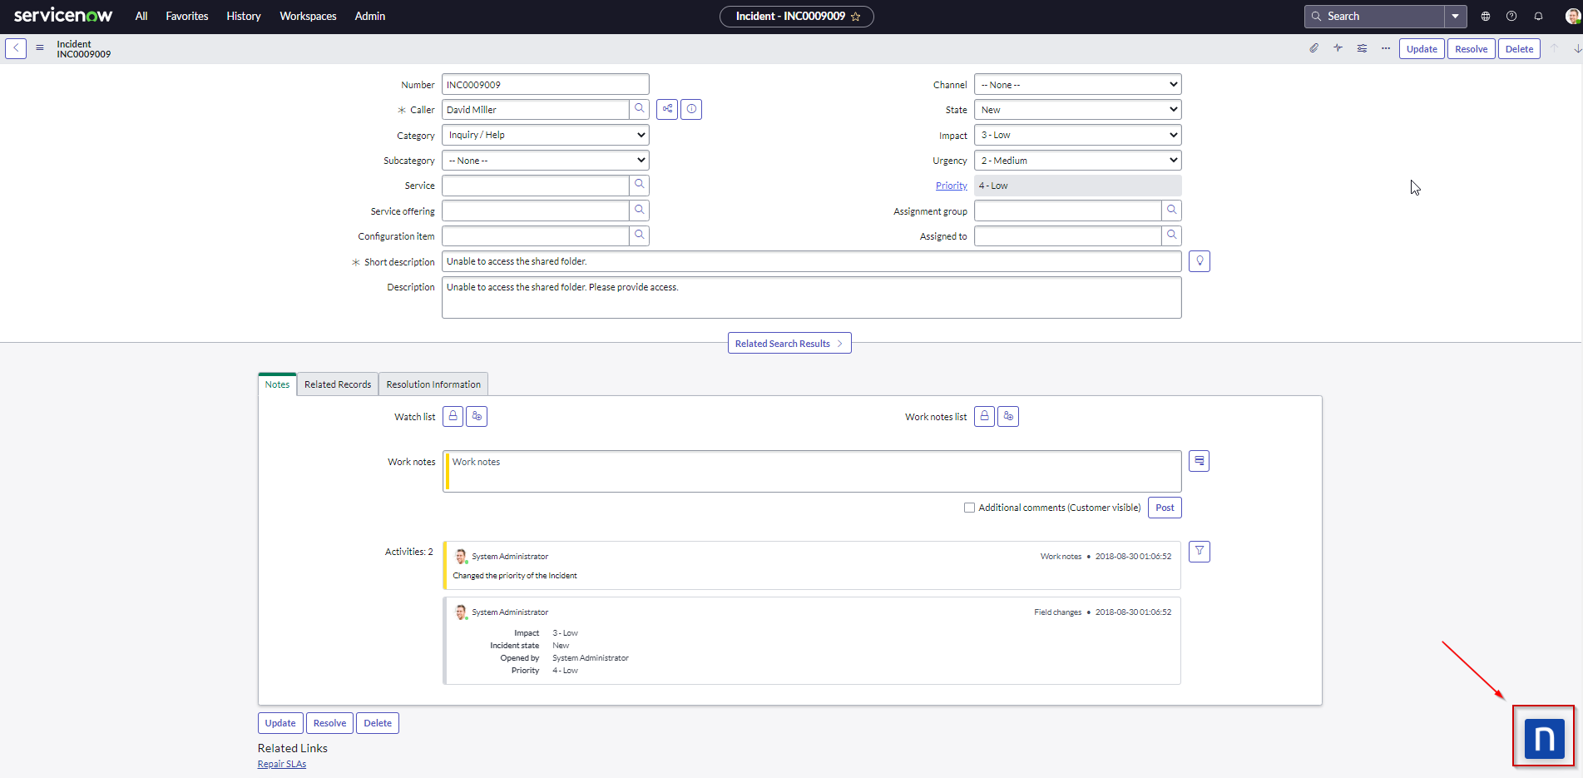Open the form context menu hamburger icon
The height and width of the screenshot is (778, 1583).
tap(39, 48)
